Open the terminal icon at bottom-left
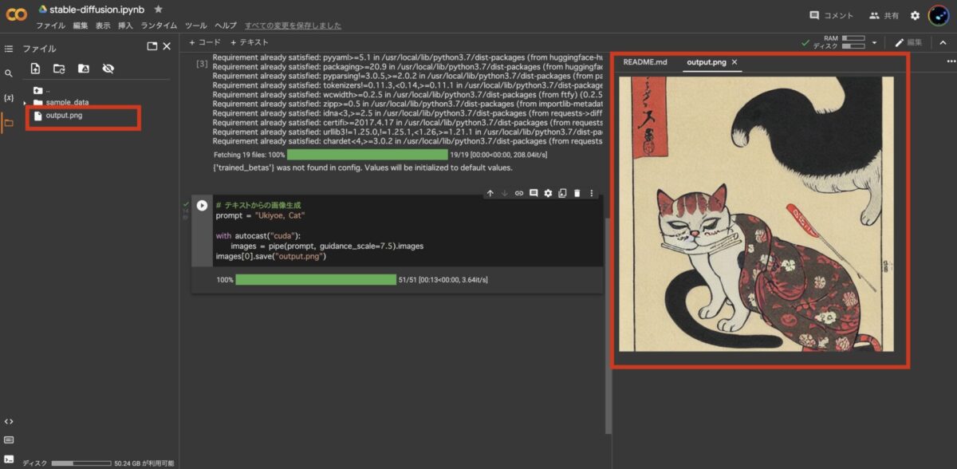The image size is (957, 469). 9,459
